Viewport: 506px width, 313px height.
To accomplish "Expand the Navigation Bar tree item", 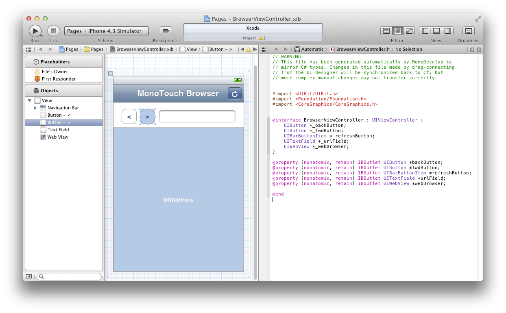I will 35,108.
